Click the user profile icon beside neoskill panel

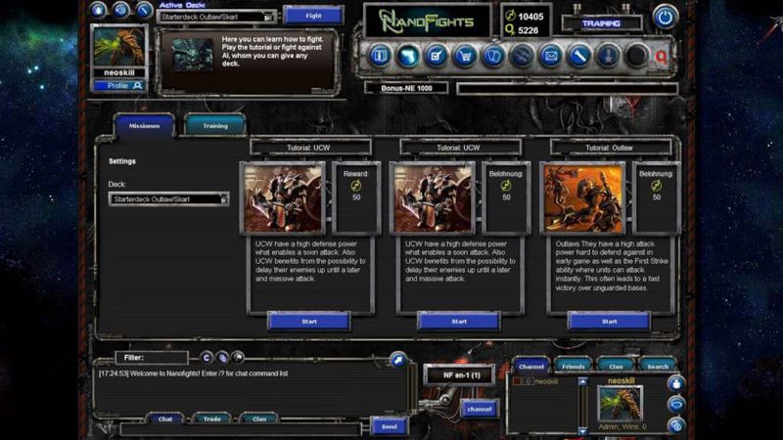pos(676,383)
